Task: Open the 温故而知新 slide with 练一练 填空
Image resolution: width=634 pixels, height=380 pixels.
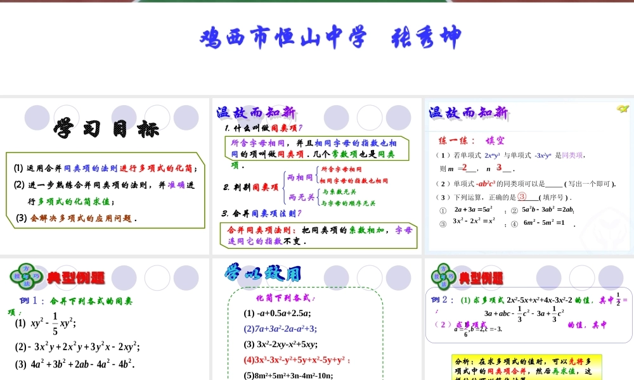Action: 529,176
